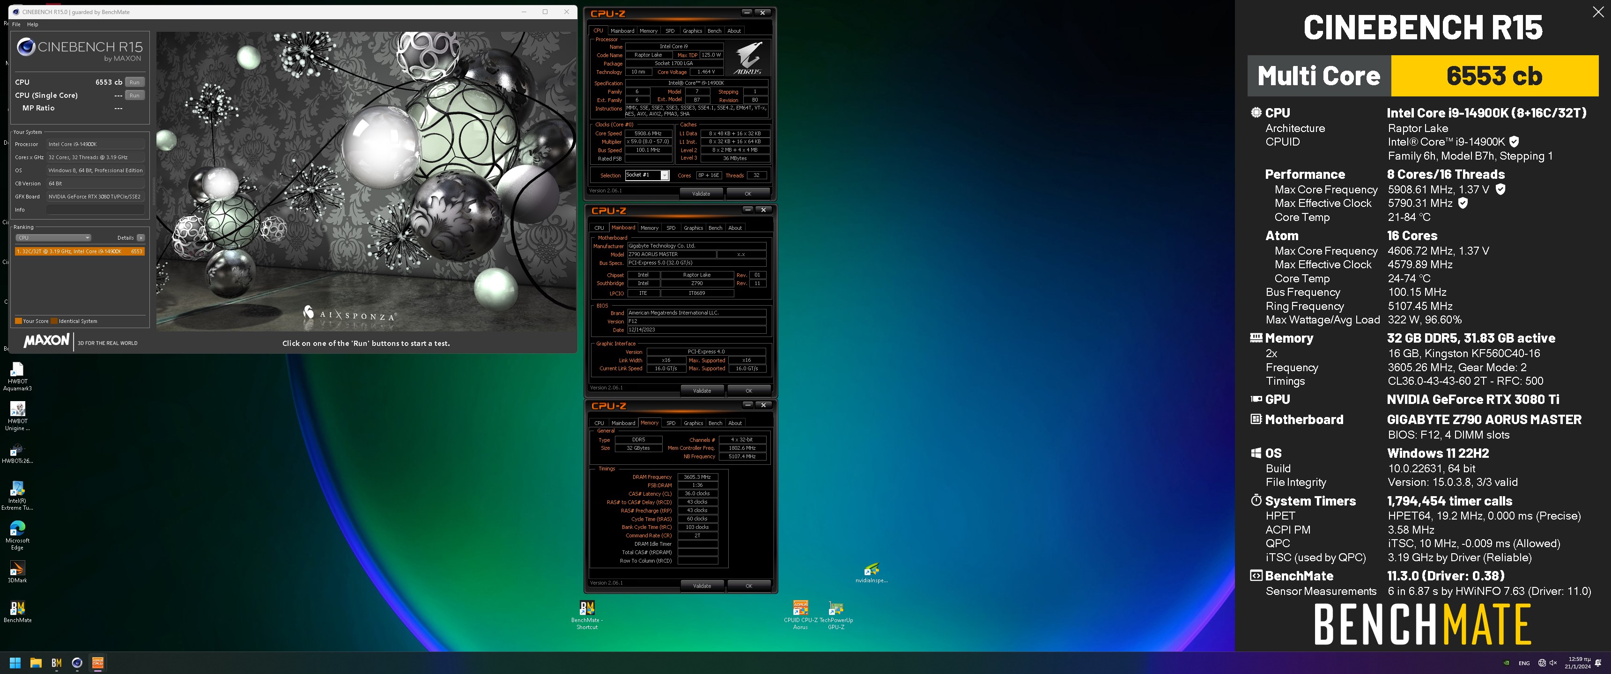Open About tab in Memory CPU-Z window
The image size is (1611, 674).
point(735,423)
